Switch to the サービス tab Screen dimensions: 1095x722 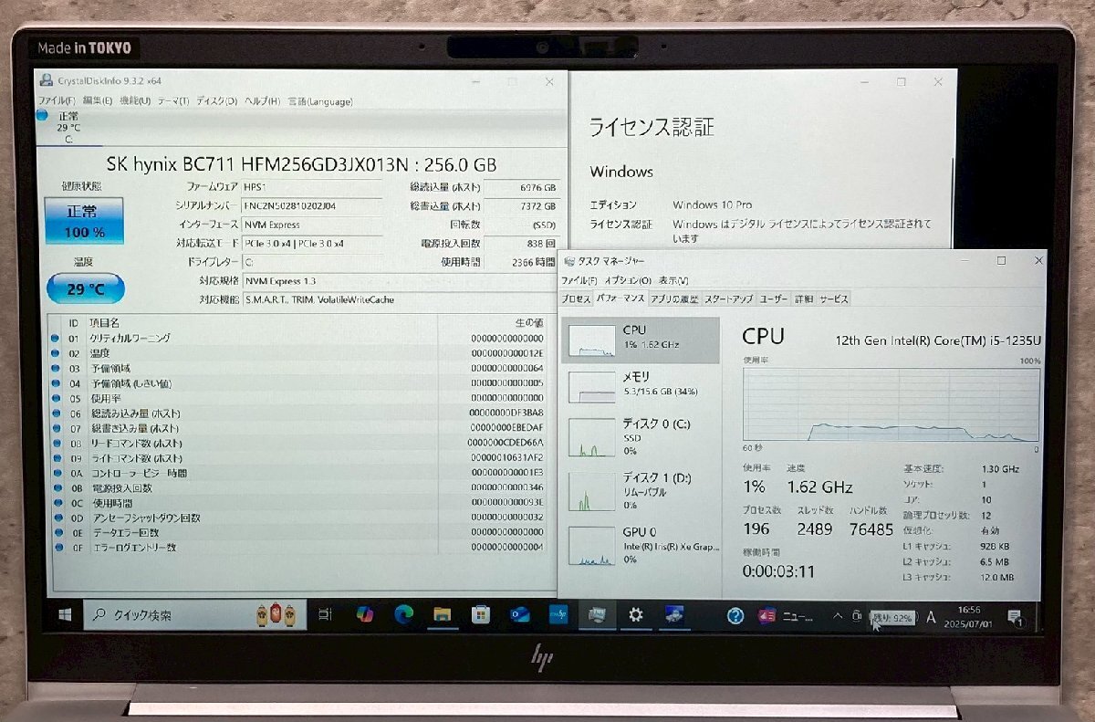click(x=833, y=298)
